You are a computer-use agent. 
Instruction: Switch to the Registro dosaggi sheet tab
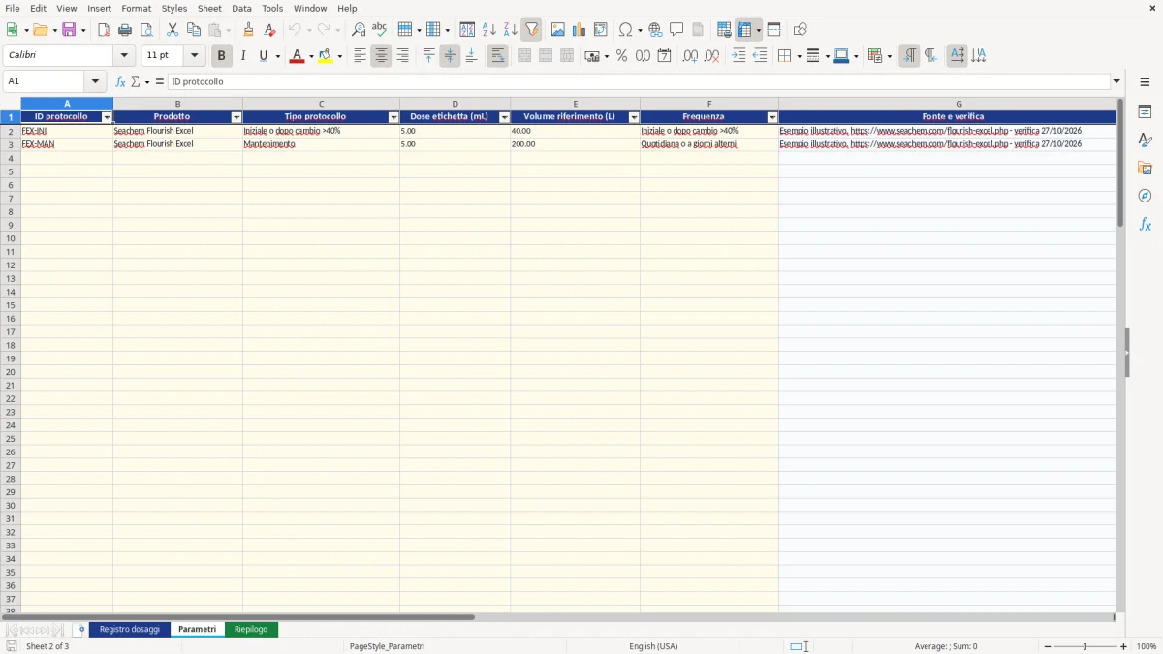click(130, 630)
